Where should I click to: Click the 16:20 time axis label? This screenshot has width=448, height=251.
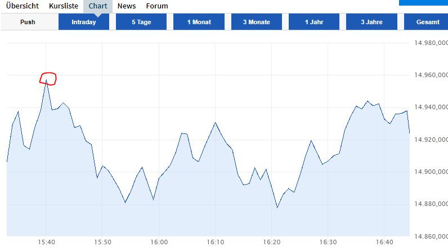[272, 242]
